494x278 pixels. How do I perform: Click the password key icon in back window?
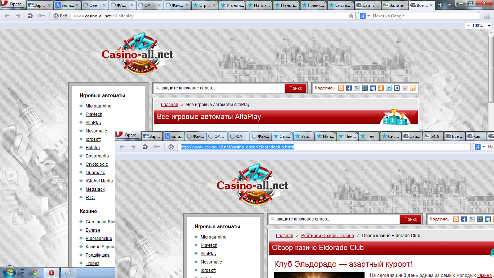point(42,16)
